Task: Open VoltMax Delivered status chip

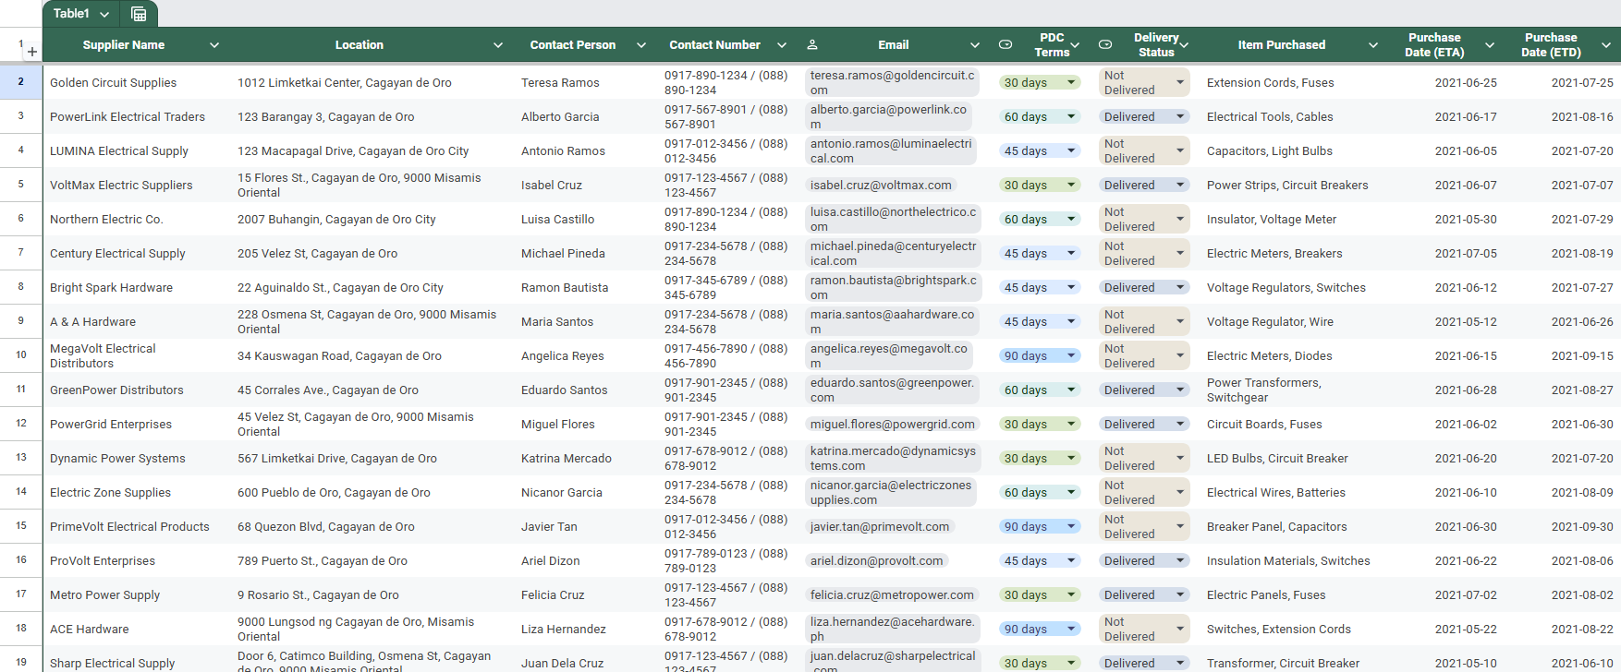Action: [1144, 185]
